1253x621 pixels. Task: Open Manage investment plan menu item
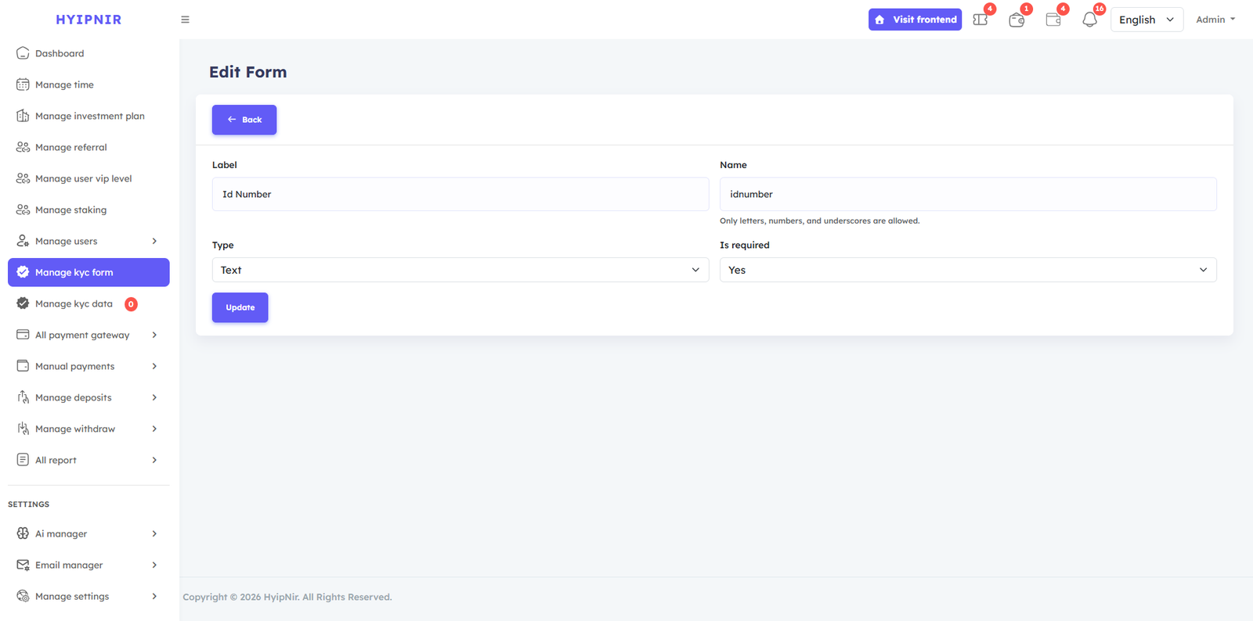88,116
